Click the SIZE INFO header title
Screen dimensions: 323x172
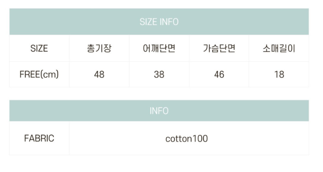(x=159, y=22)
